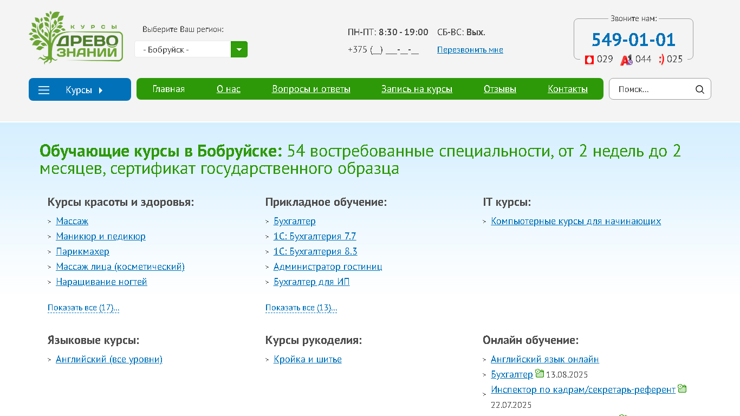Open Отзывы menu item
This screenshot has height=416, width=740.
tap(500, 89)
